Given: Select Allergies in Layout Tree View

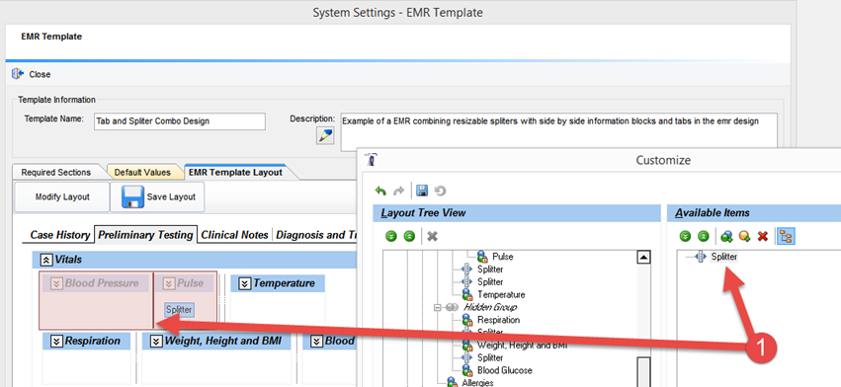Looking at the screenshot, I should point(477,383).
